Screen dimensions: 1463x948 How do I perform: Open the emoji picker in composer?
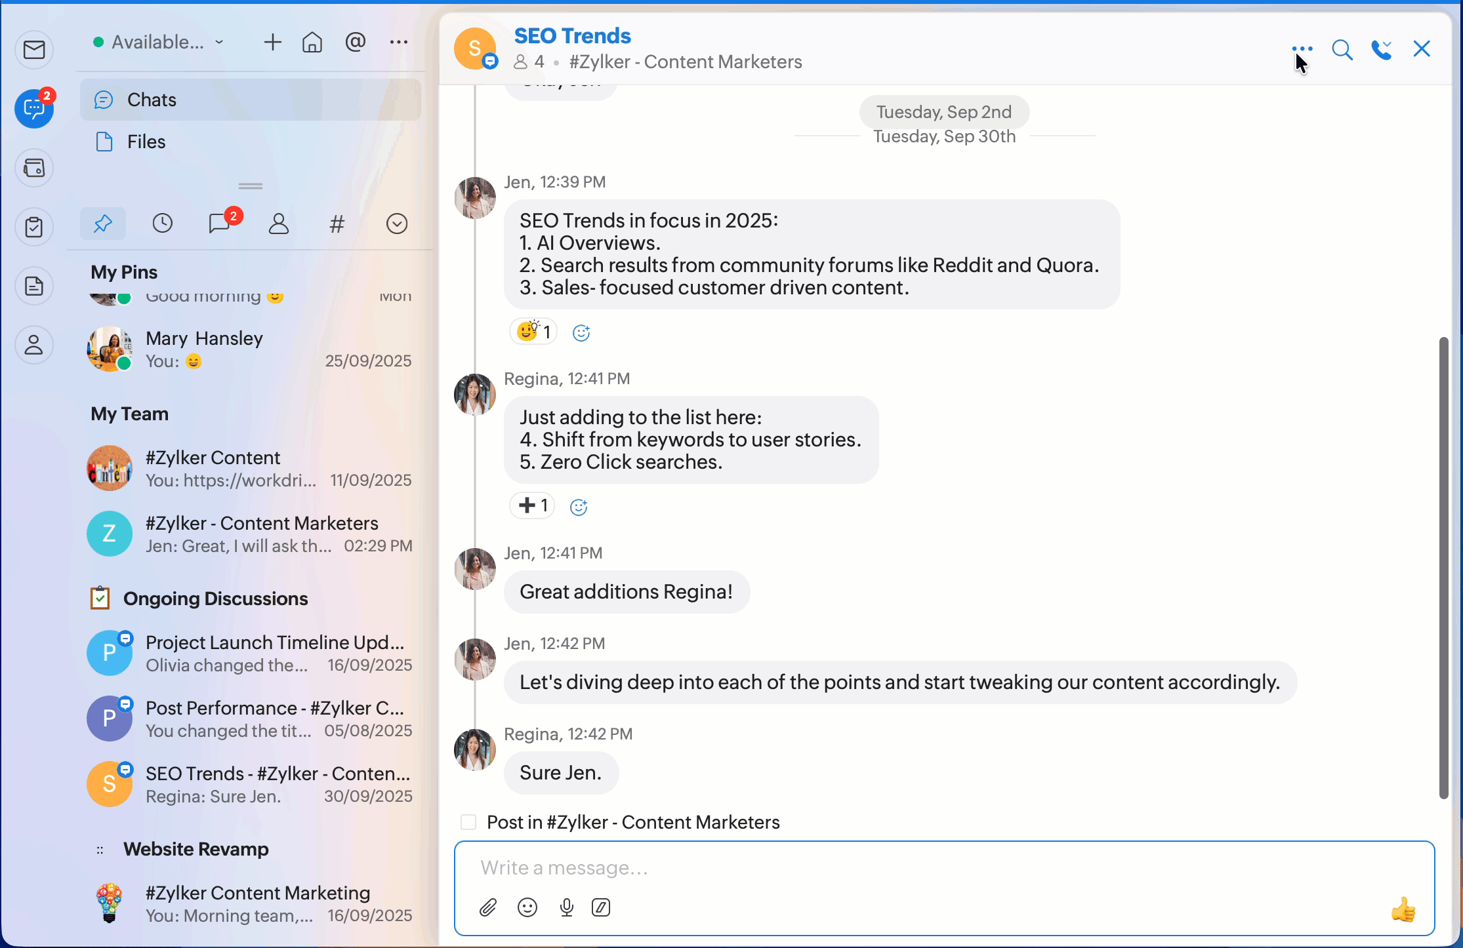tap(527, 907)
